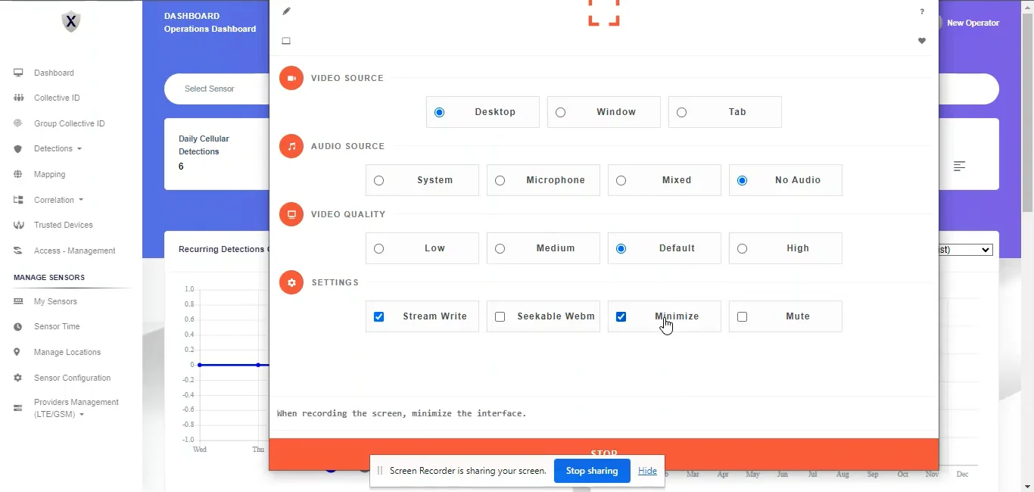Expand Providers Management (LTE/GSM) submenu
This screenshot has height=492, width=1034.
tap(76, 408)
